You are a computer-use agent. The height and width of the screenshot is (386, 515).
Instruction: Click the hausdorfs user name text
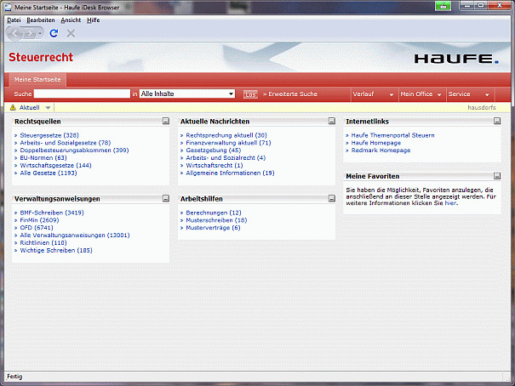482,107
